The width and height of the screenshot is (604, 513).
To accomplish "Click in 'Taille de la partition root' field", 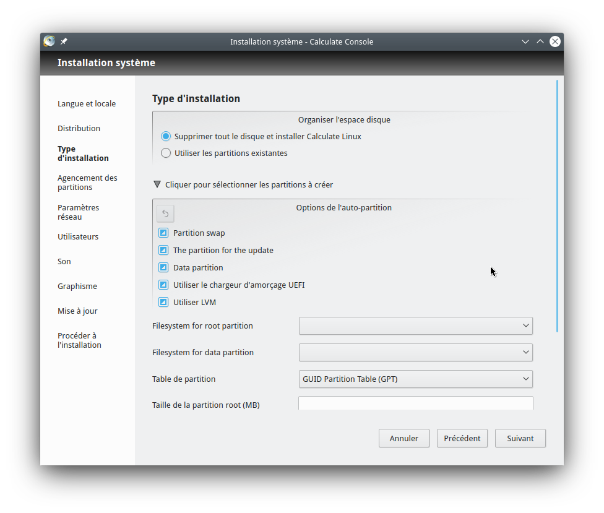I will tap(415, 403).
